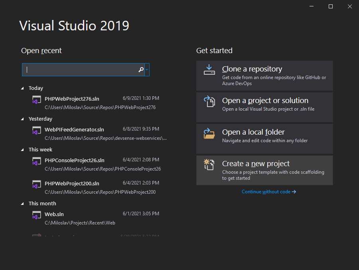Click the search magnifier icon in Open recent
The image size is (359, 270).
point(141,69)
